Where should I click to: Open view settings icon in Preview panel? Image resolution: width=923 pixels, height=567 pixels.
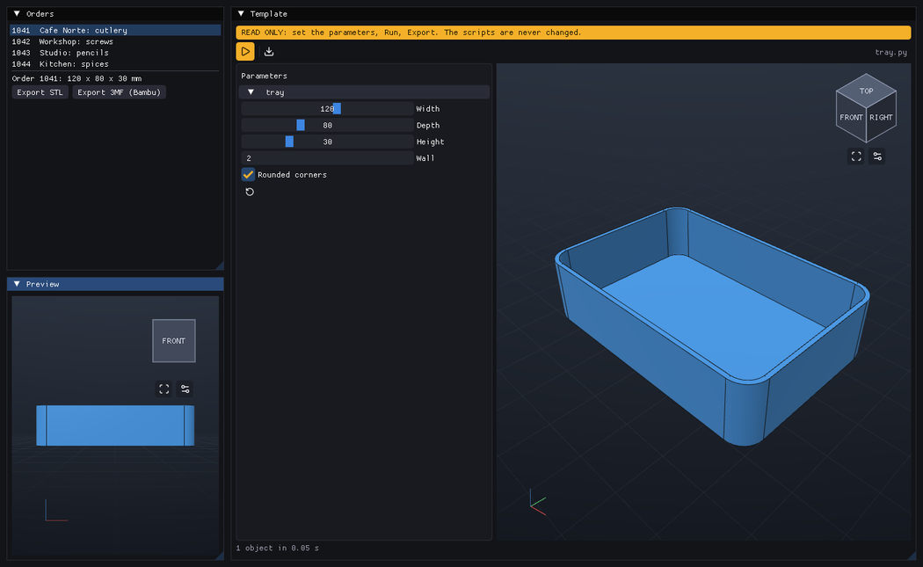(185, 389)
